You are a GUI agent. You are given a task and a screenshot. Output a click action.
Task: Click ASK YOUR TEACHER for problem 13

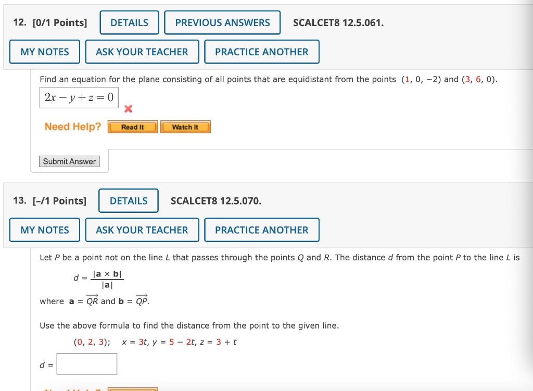click(x=142, y=230)
